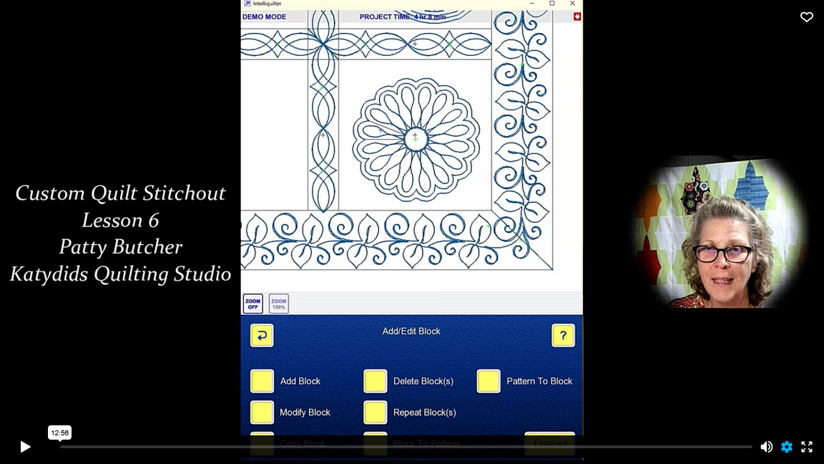Mute the video with the speaker icon
The width and height of the screenshot is (824, 464).
click(x=766, y=447)
